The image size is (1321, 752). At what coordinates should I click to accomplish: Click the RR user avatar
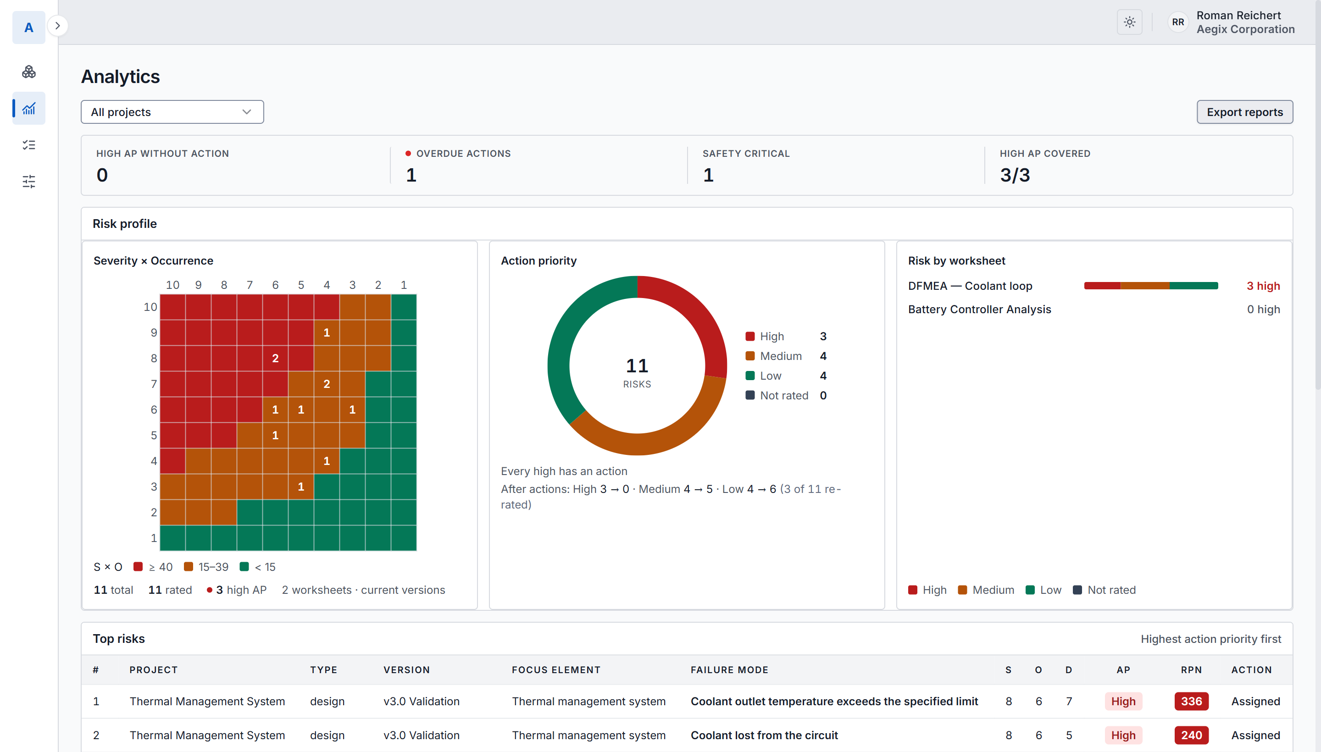(1178, 22)
